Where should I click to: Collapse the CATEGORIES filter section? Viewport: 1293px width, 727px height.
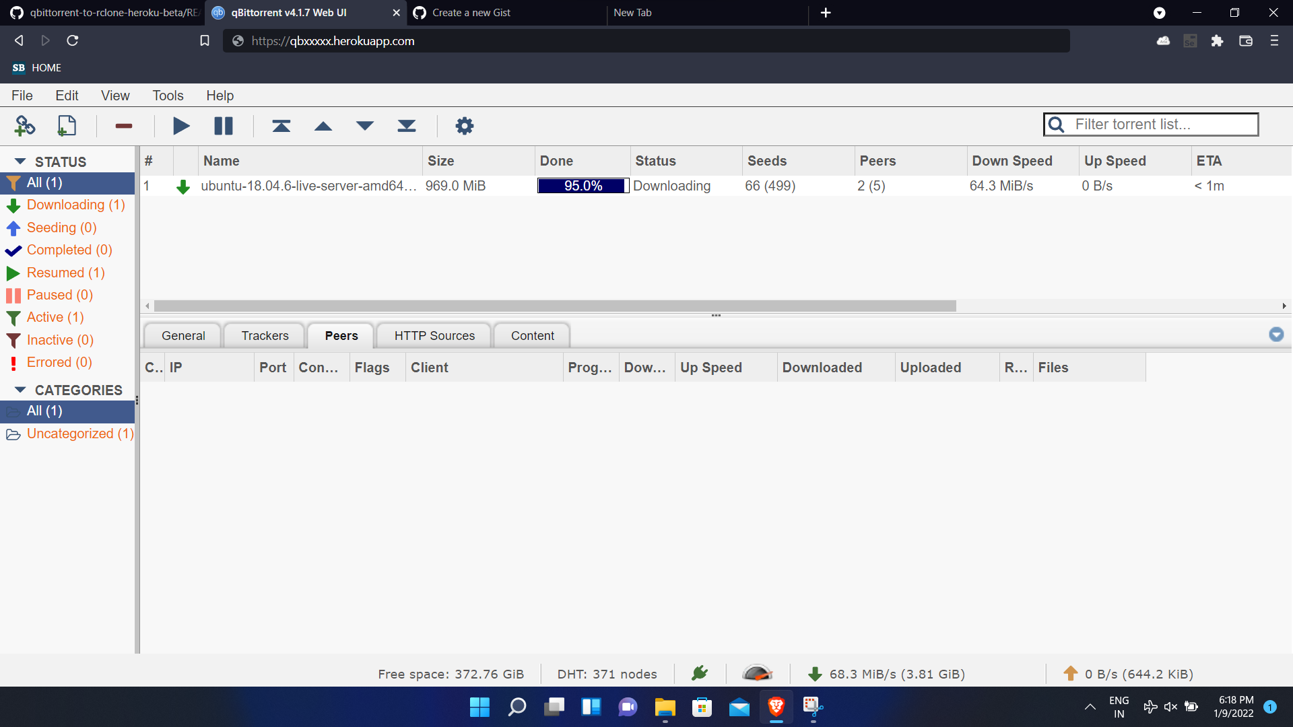click(20, 390)
